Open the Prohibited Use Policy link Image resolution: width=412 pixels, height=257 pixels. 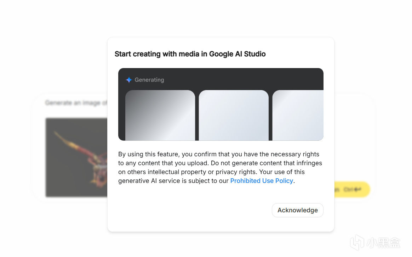262,181
